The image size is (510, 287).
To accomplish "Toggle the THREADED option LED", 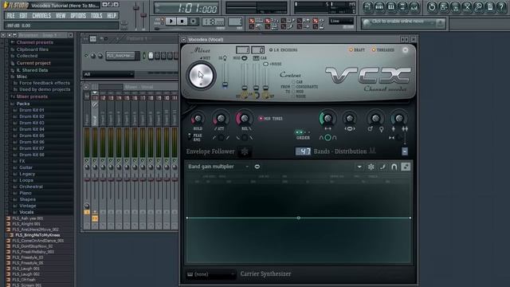I will [x=374, y=50].
